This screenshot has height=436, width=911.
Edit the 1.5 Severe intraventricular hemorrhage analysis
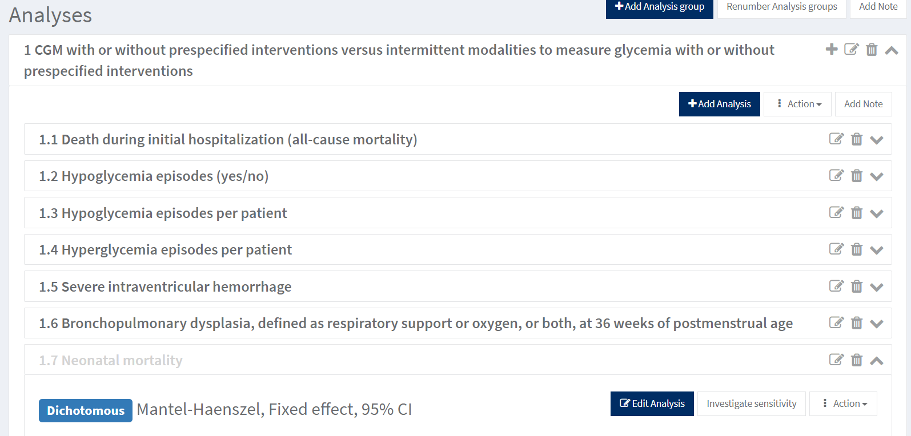(x=836, y=286)
